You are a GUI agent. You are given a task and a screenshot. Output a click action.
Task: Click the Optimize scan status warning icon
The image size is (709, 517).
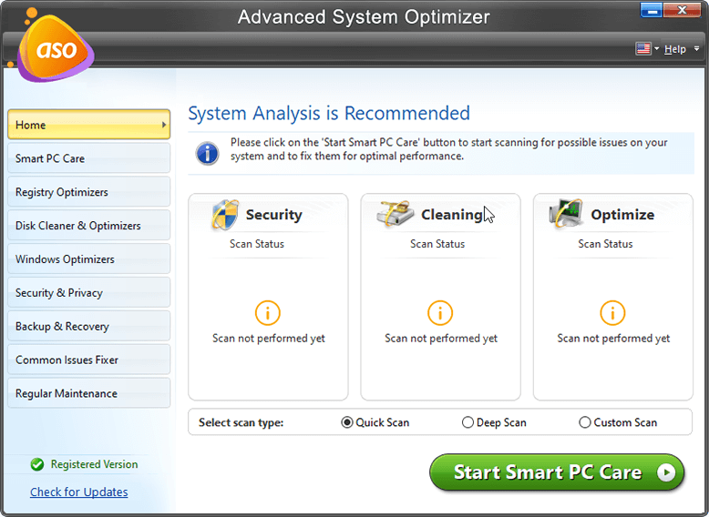click(612, 313)
